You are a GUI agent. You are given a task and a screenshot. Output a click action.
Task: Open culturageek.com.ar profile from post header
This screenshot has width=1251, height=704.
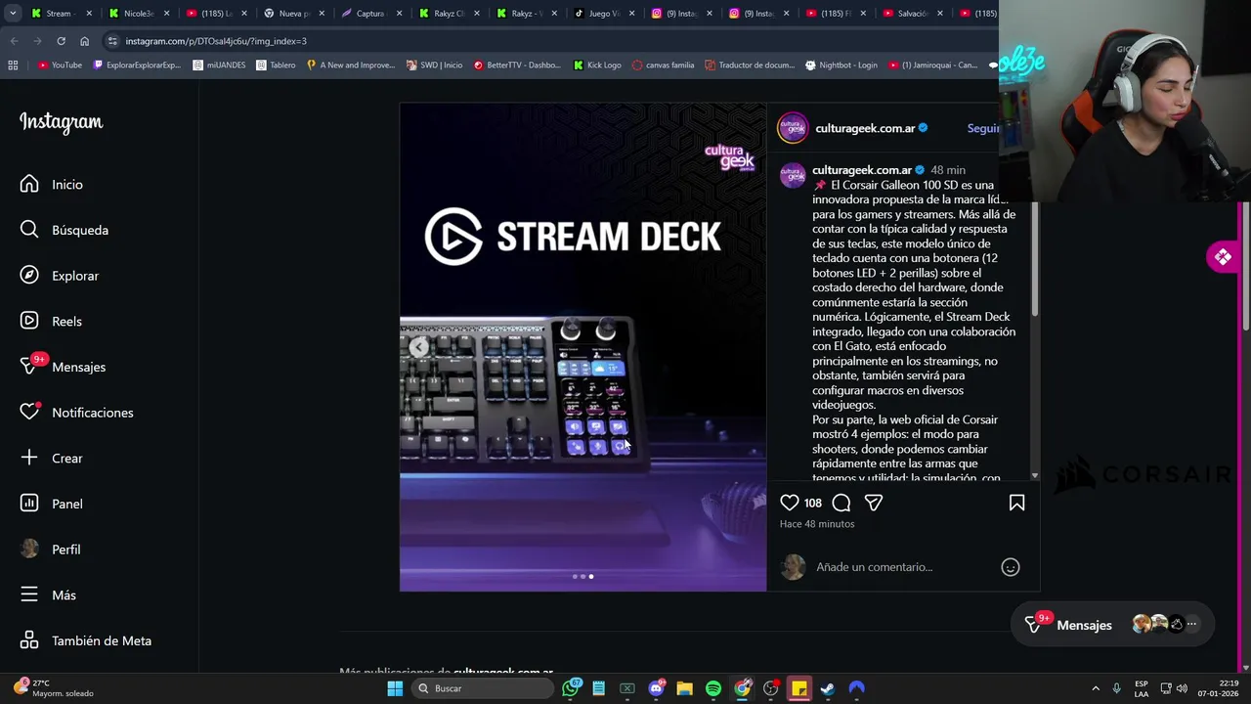tap(865, 128)
